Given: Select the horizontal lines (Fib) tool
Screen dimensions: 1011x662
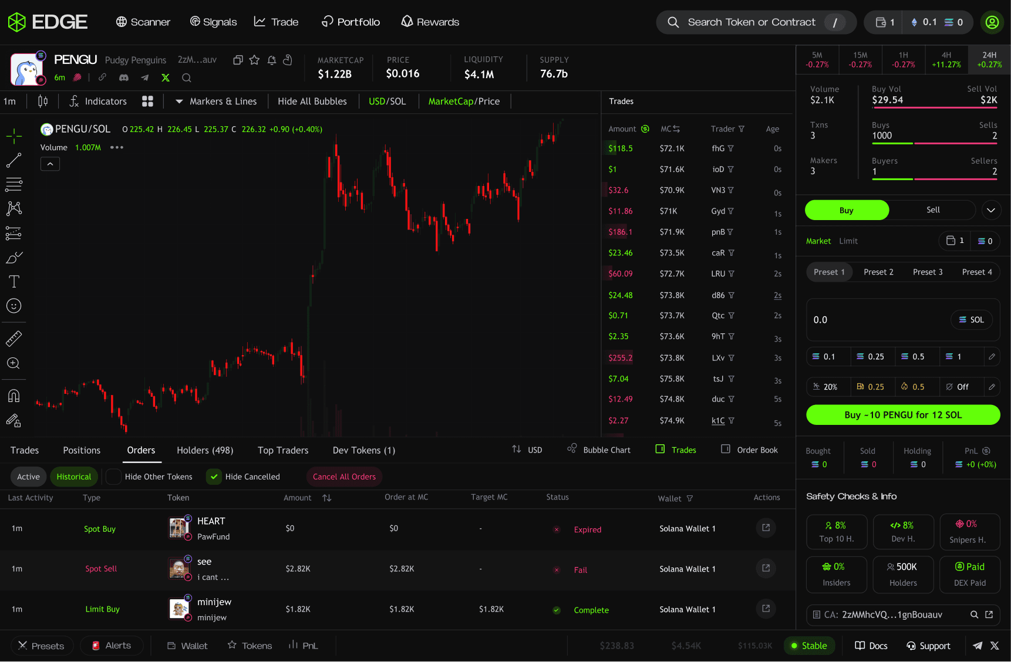Looking at the screenshot, I should (x=14, y=184).
